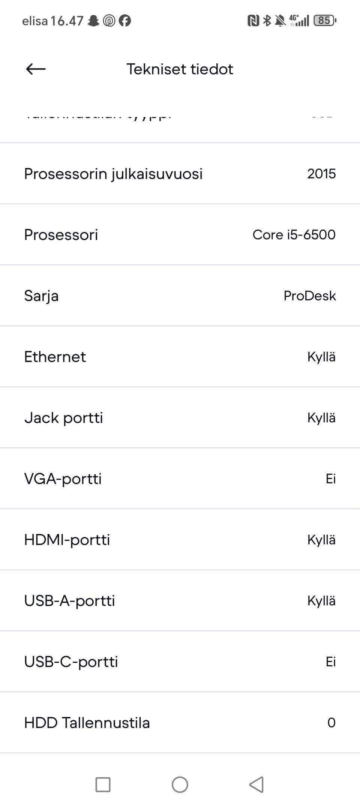This screenshot has height=804, width=360.
Task: Tap the back arrow icon
Action: click(x=36, y=69)
